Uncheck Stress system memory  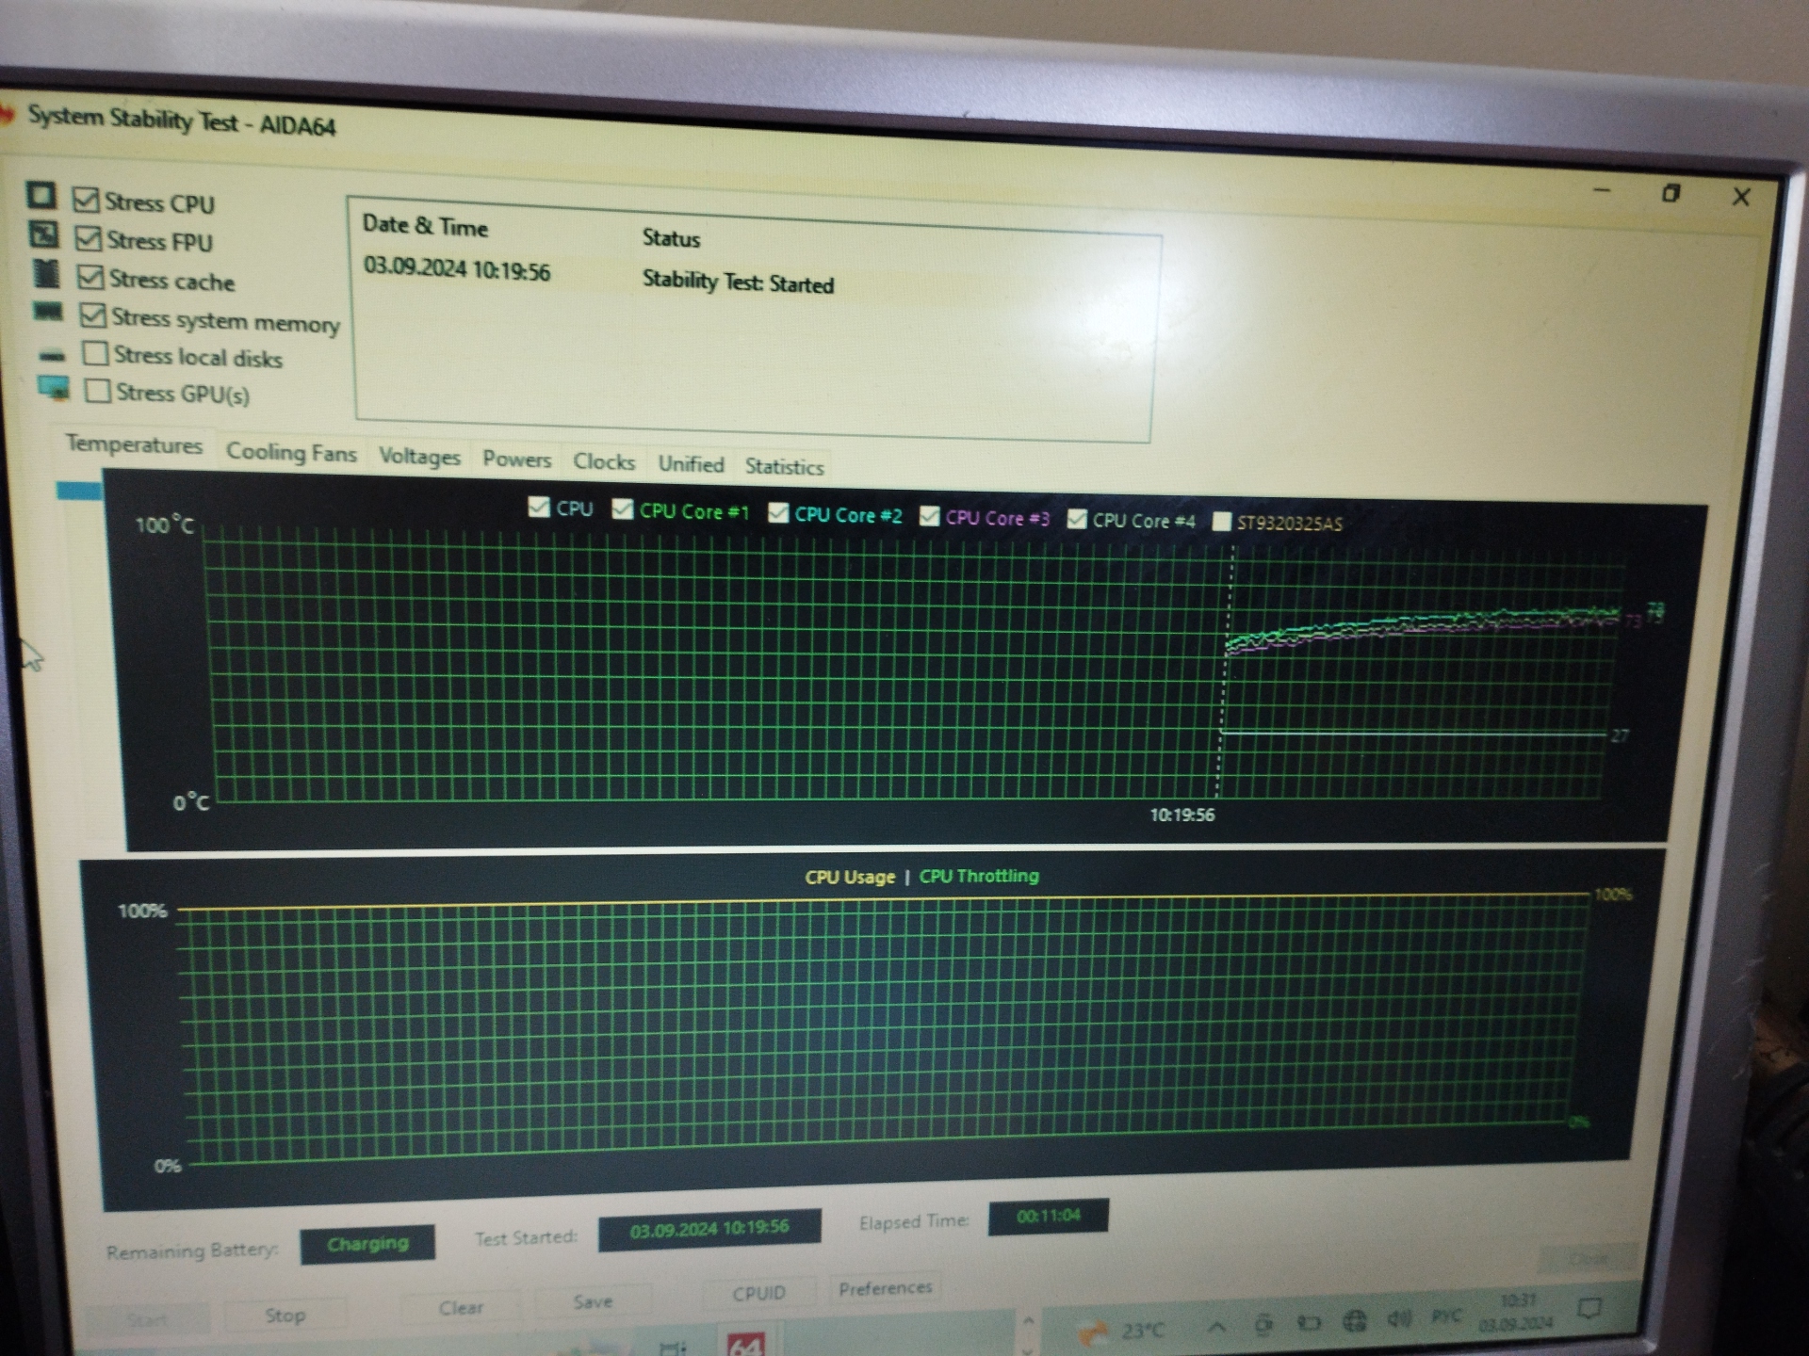pyautogui.click(x=92, y=315)
